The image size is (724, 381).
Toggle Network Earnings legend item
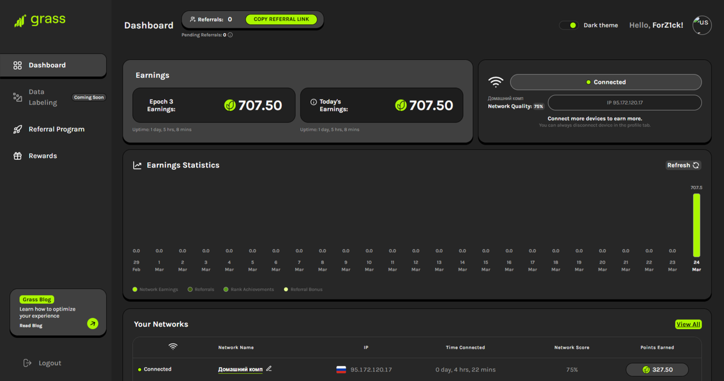(155, 289)
